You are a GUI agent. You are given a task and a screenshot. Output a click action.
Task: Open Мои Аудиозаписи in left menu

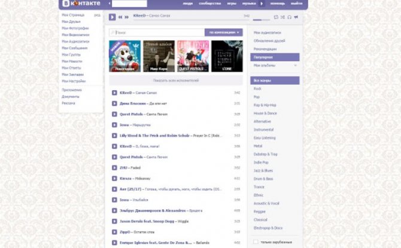point(75,41)
